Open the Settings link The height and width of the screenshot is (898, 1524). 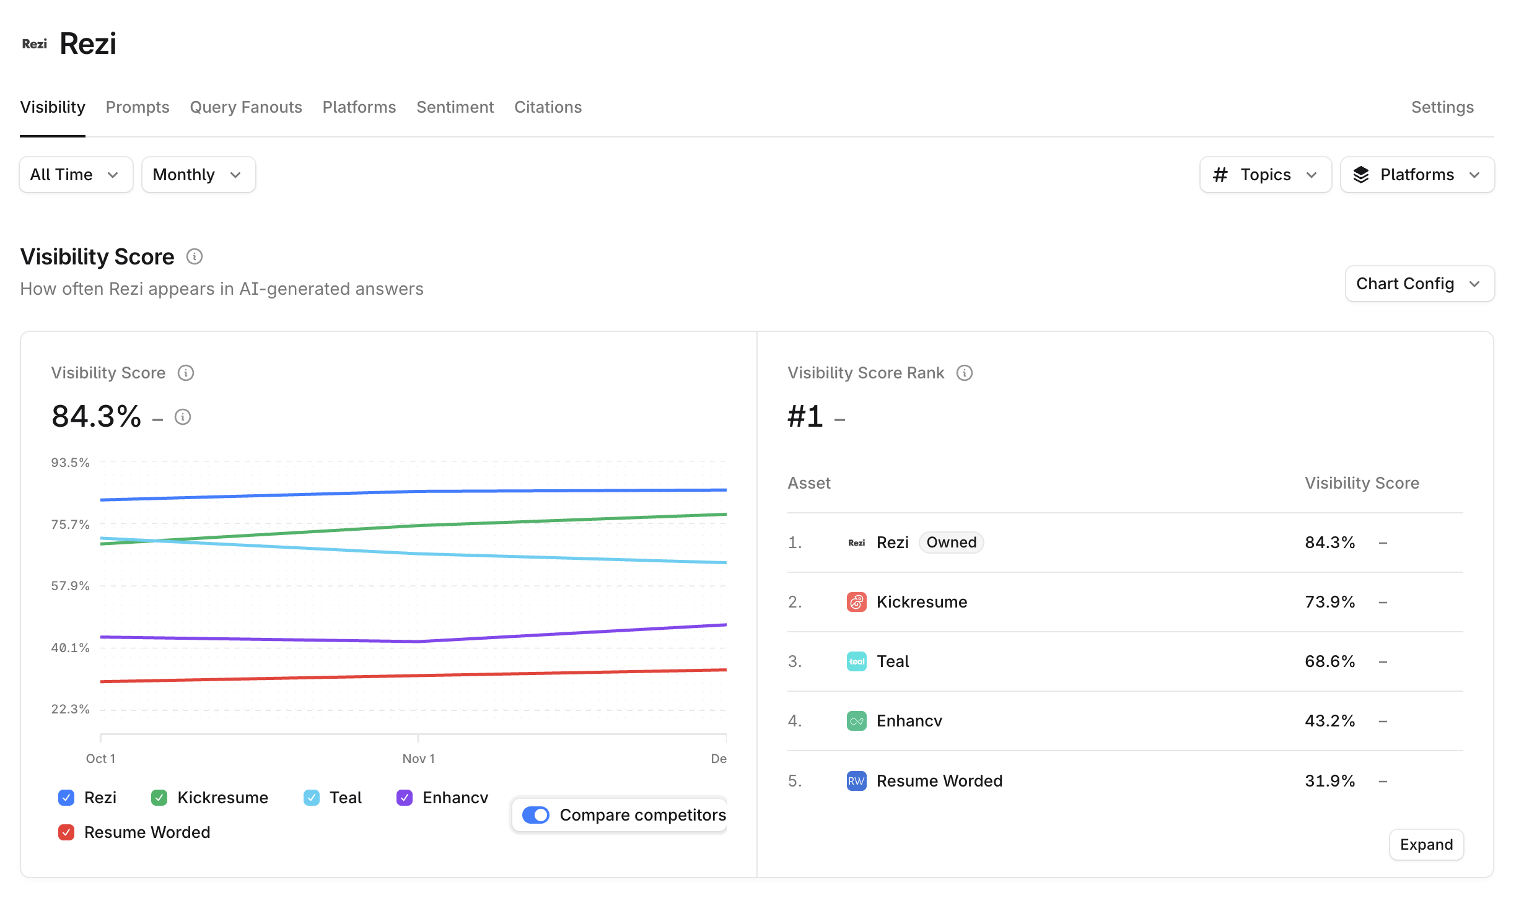pyautogui.click(x=1442, y=107)
